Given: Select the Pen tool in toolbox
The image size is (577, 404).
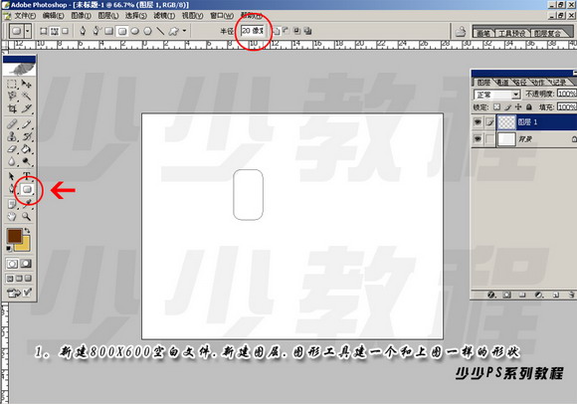Looking at the screenshot, I should 12,189.
